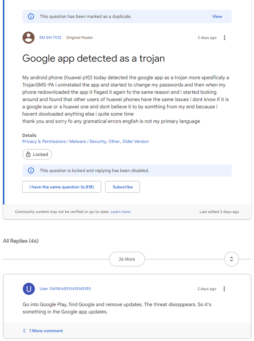
Task: Click the reply user's avatar circle
Action: pos(29,289)
